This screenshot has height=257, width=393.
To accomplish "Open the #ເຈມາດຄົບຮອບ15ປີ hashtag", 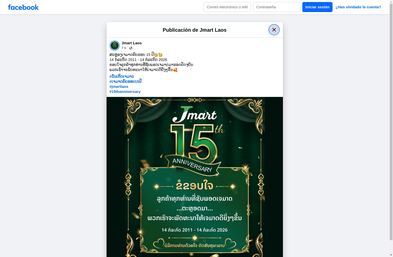I will pos(125,81).
